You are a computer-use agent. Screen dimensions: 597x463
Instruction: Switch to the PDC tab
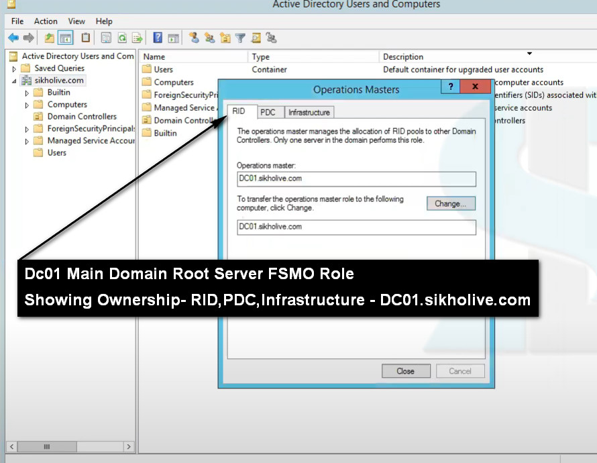click(268, 113)
